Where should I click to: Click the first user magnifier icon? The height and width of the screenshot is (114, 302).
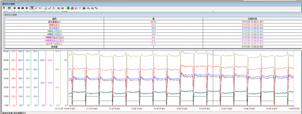pyautogui.click(x=88, y=8)
